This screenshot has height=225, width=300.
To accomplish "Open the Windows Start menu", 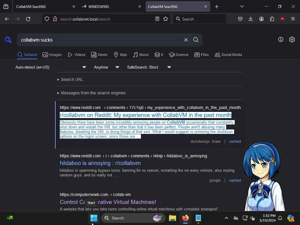I will click(94, 218).
